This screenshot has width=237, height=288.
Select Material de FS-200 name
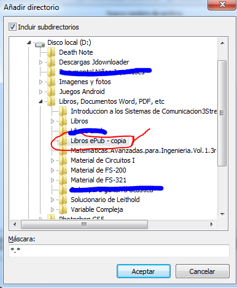point(98,170)
